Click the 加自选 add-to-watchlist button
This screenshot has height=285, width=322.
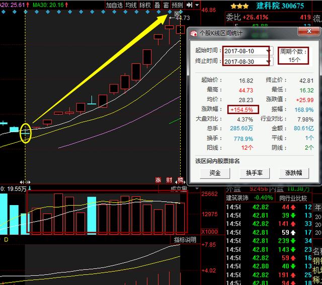(114, 5)
